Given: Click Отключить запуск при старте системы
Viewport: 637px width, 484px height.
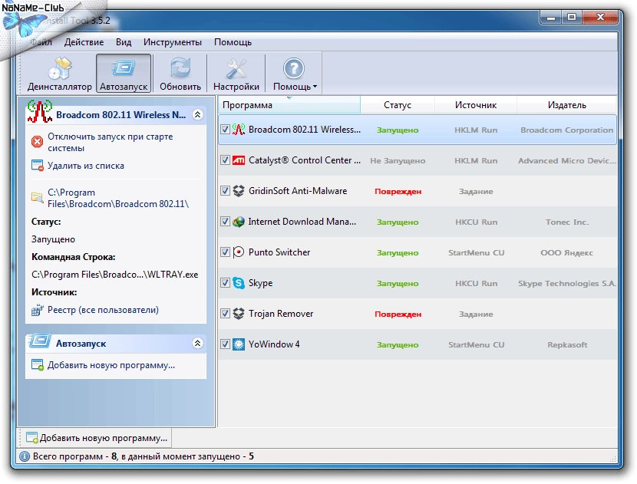Looking at the screenshot, I should tap(110, 142).
